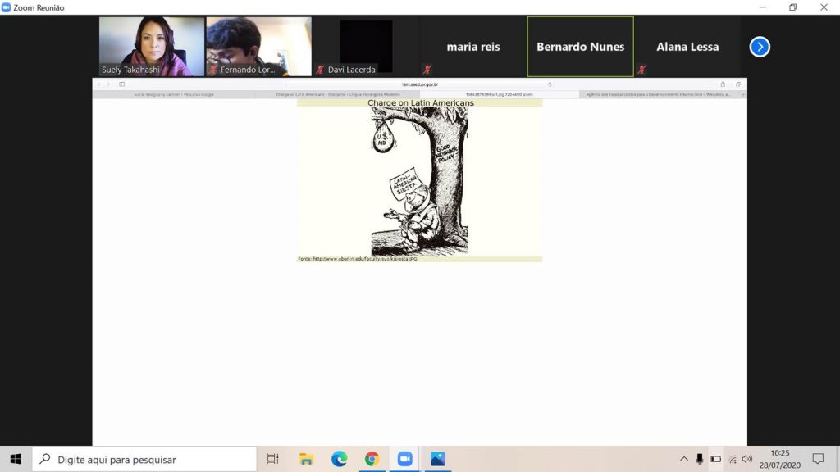Viewport: 840px width, 472px height.
Task: Open Google Chrome from the taskbar
Action: 372,459
